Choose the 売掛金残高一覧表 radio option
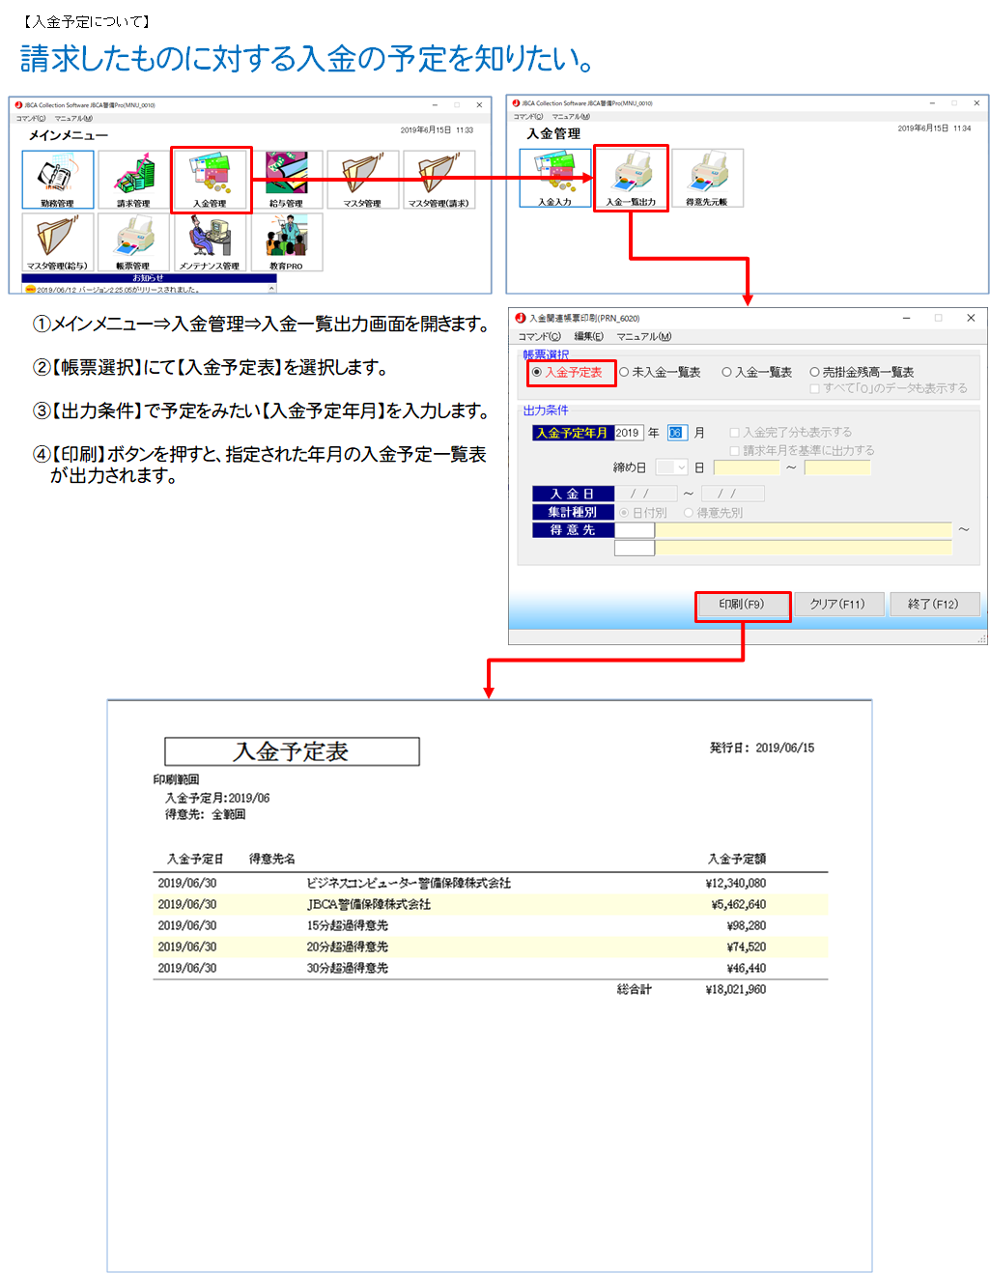 (814, 372)
